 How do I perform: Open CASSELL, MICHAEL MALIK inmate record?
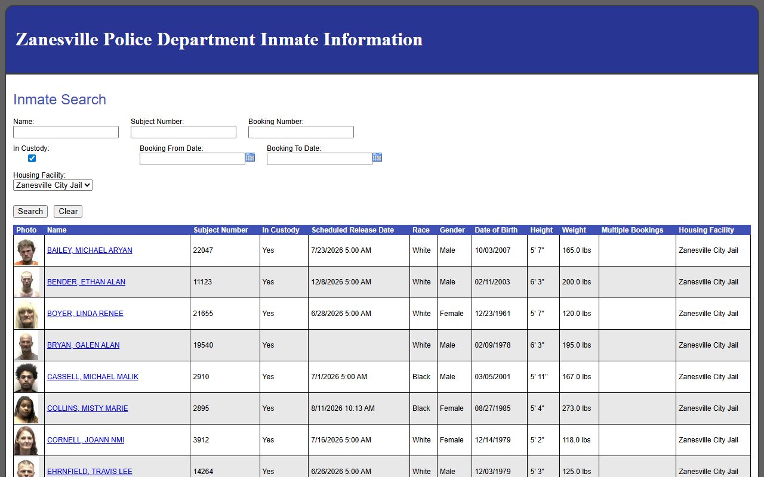(x=93, y=377)
